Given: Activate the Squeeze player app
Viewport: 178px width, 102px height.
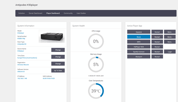Looking at the screenshot, I should pyautogui.click(x=139, y=32).
